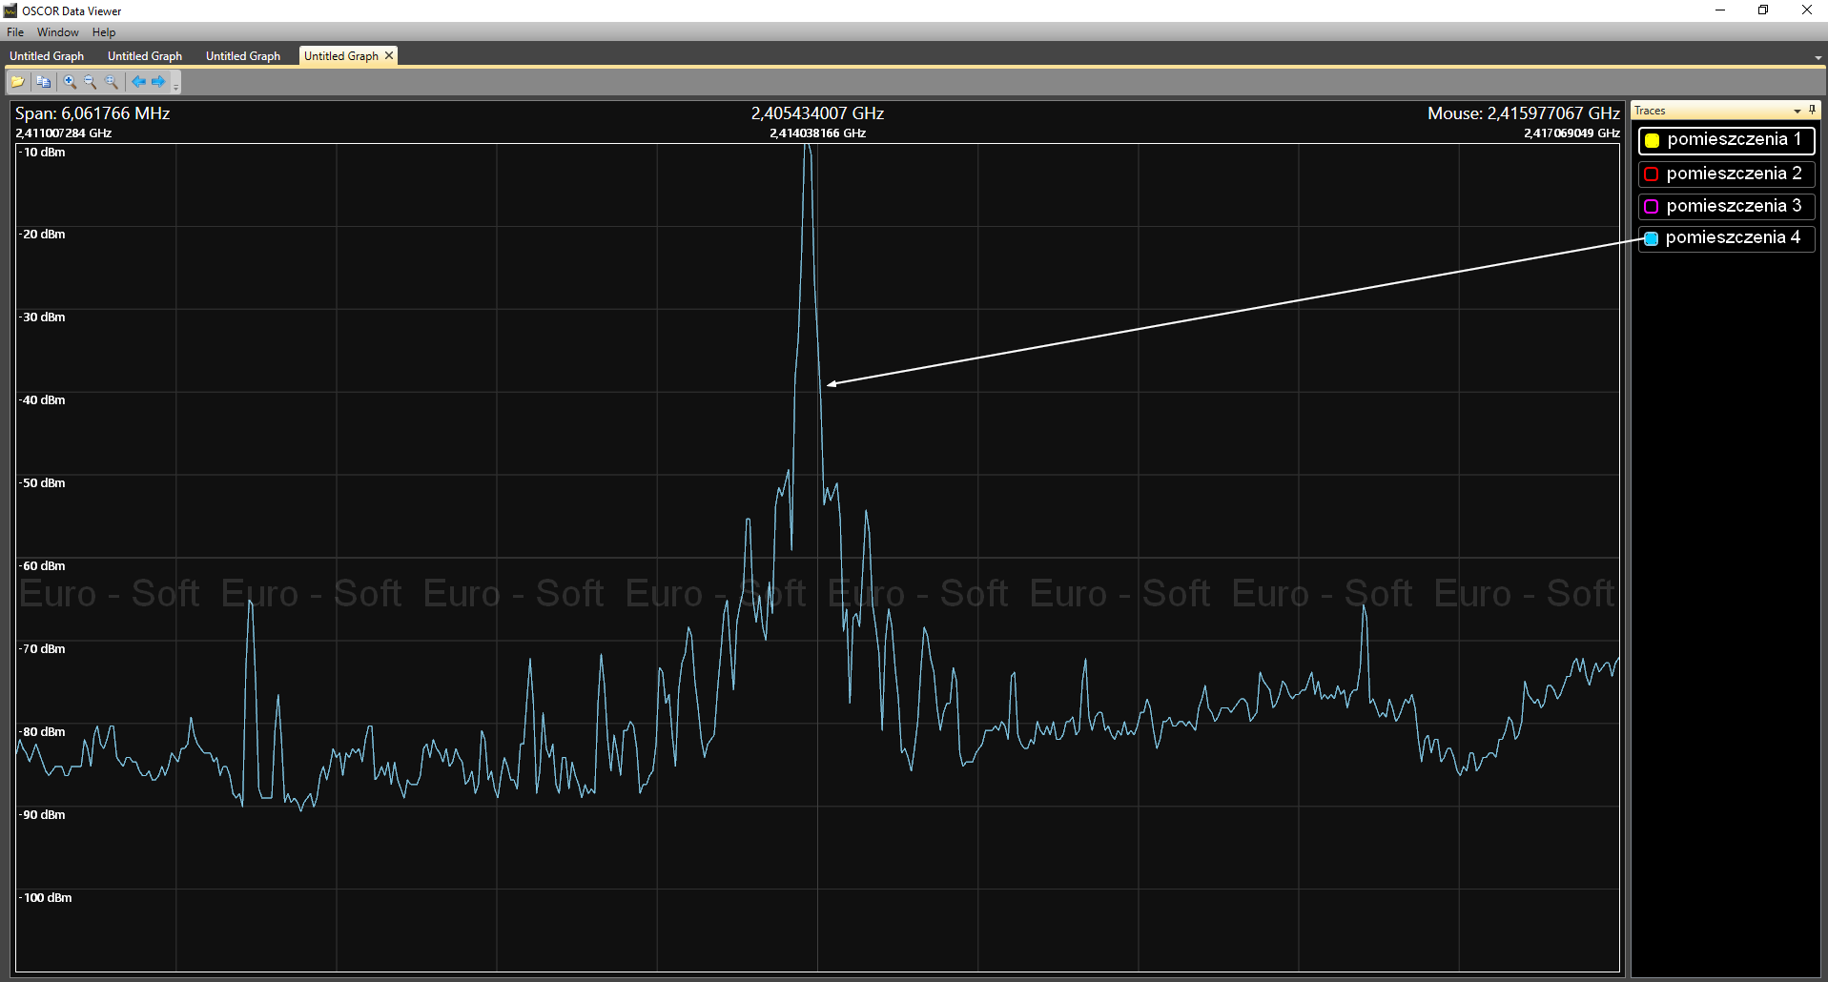Open the Help menu
Screen dimensions: 1828x982
[x=104, y=32]
